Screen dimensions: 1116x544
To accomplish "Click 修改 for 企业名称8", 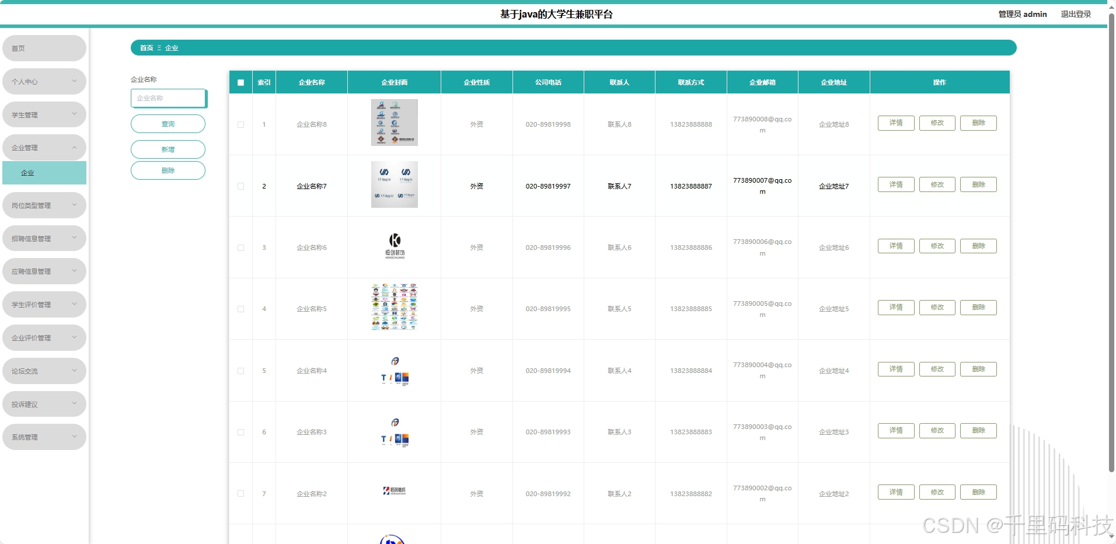I will click(x=937, y=123).
